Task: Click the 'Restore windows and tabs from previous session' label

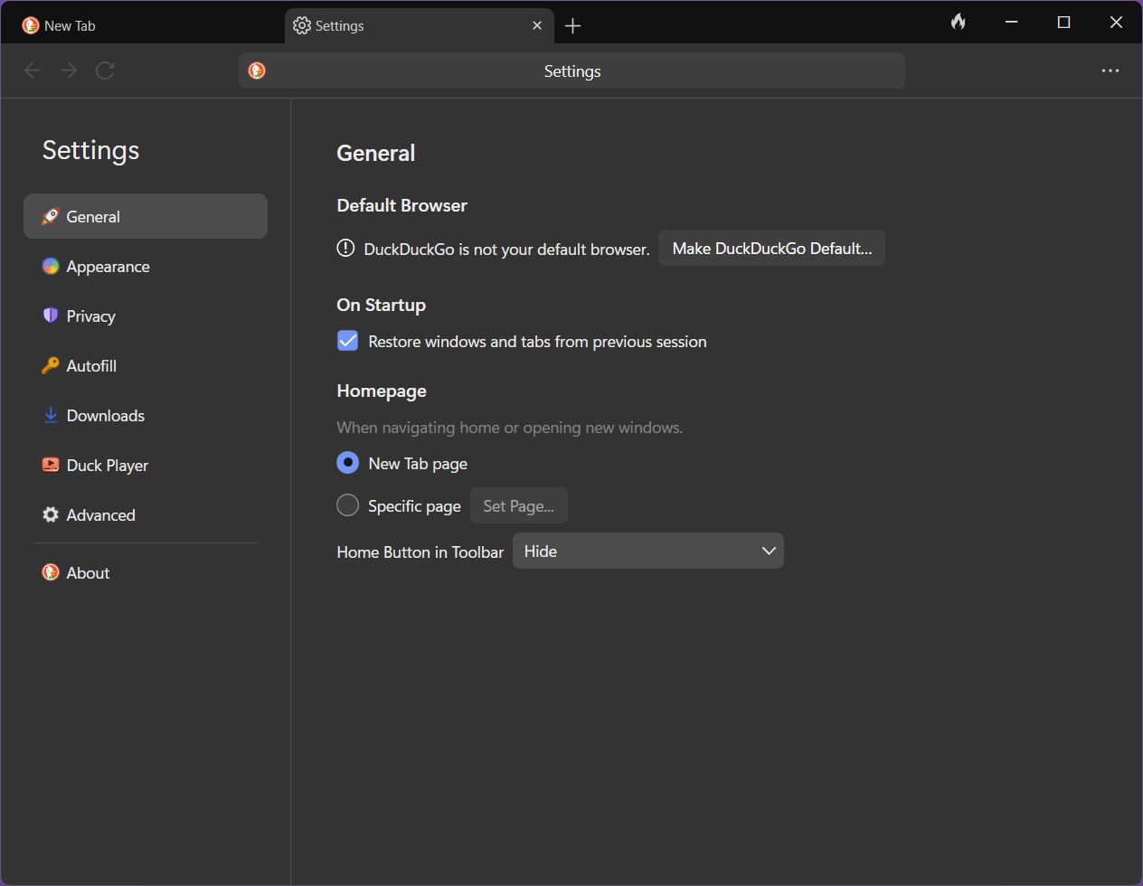Action: coord(537,342)
